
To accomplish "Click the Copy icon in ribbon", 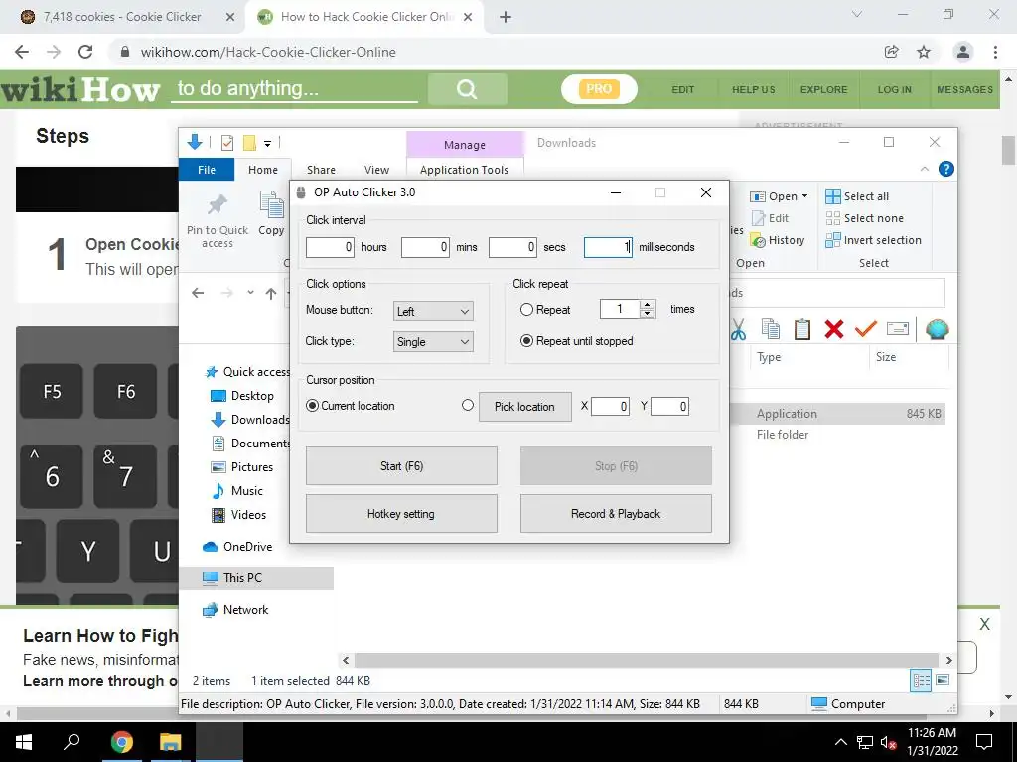I will [272, 204].
